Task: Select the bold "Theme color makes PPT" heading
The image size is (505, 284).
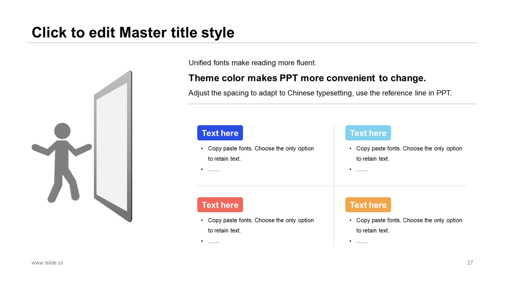Action: point(307,78)
